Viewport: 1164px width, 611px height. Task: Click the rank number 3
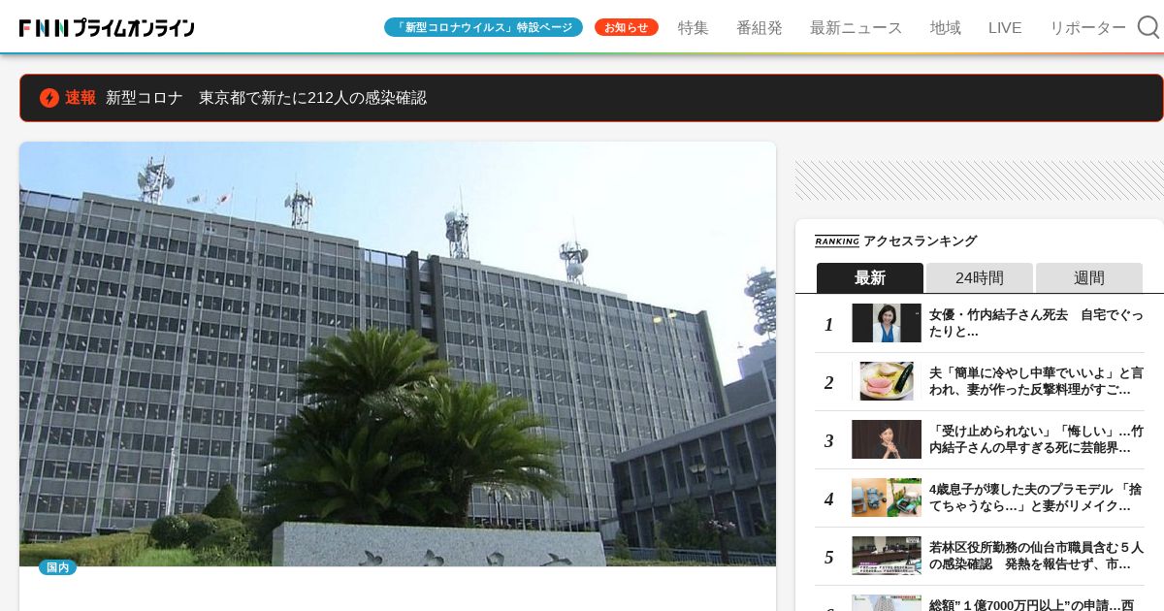828,440
